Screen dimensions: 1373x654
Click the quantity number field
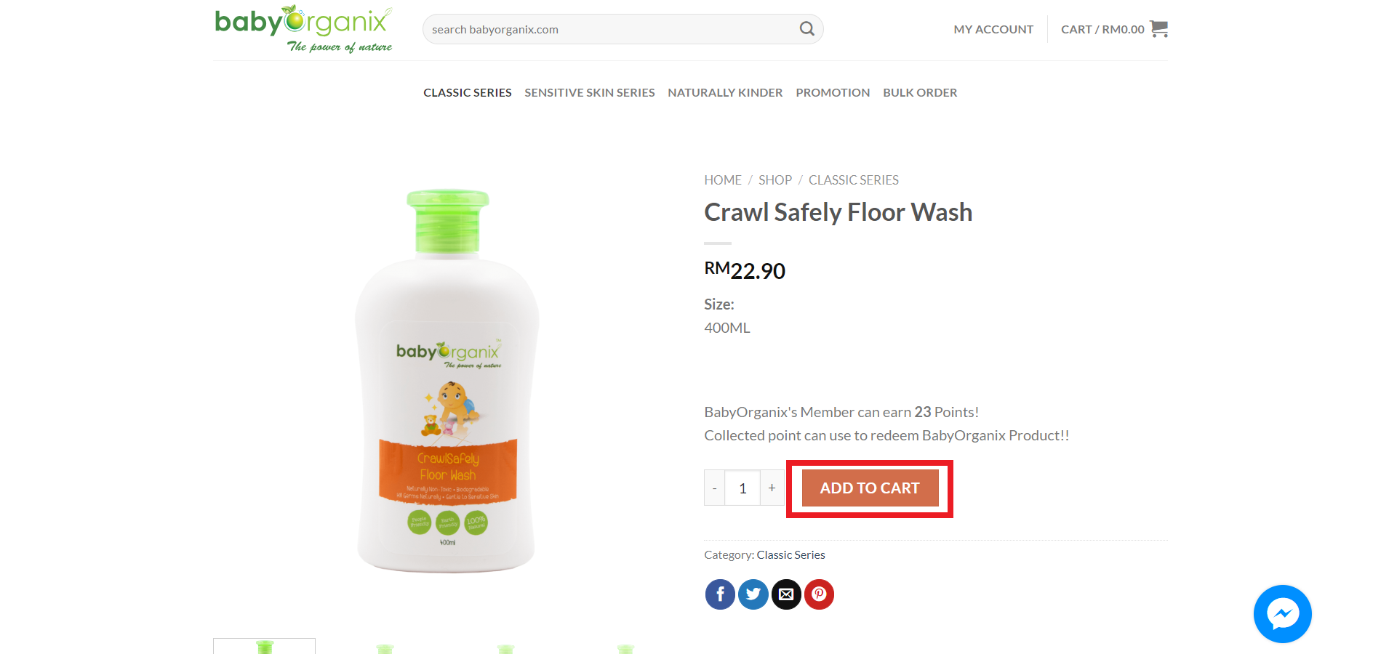(x=742, y=488)
